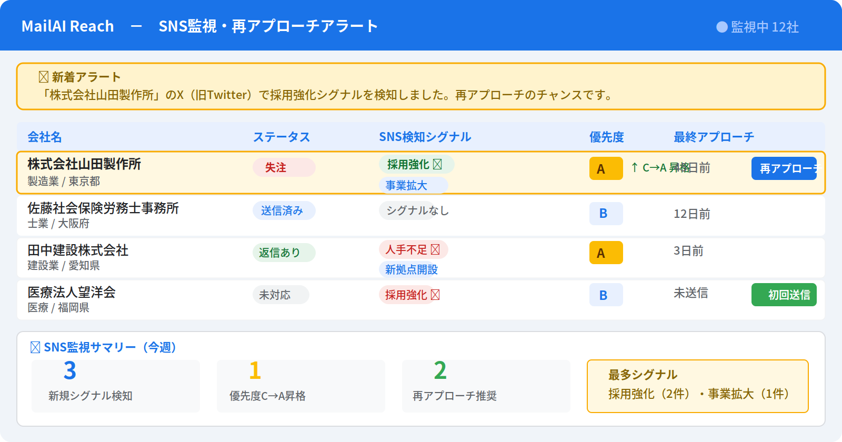This screenshot has height=442, width=842.
Task: Click the 人手不足 signal tag
Action: point(414,249)
